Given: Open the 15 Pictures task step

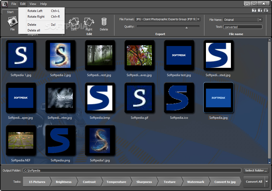Looking at the screenshot, I should tap(37, 182).
